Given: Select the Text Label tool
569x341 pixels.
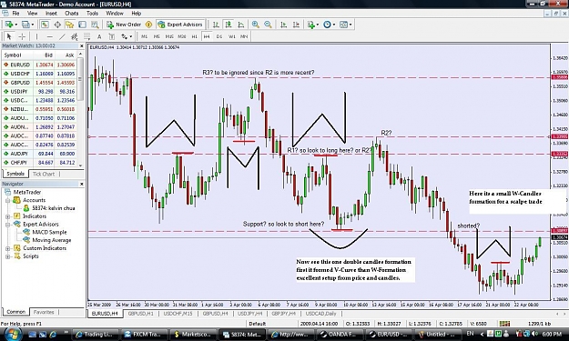Looking at the screenshot, I should coord(112,36).
